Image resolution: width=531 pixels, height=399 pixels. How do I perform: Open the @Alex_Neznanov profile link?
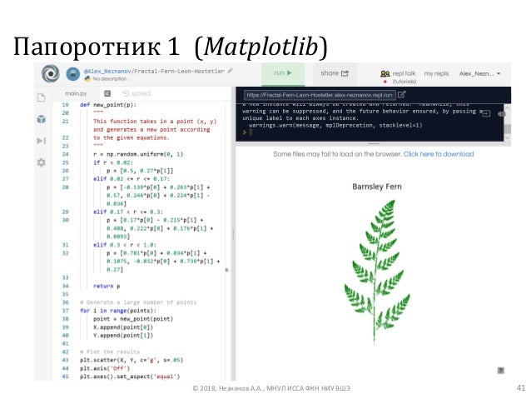click(107, 71)
